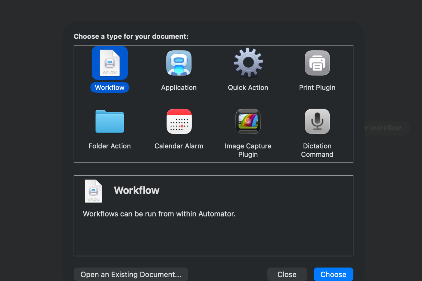
Task: Select the Dictation Command microphone icon
Action: [x=317, y=121]
